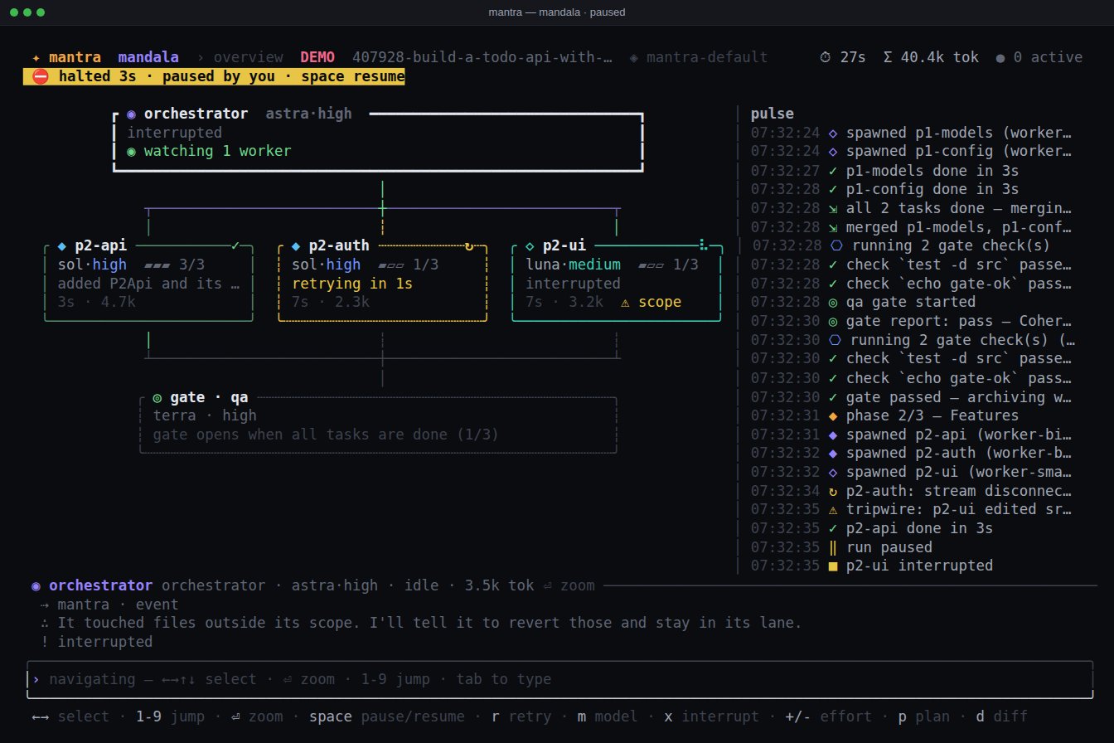Click the p2-auth retry spinner icon

click(469, 245)
